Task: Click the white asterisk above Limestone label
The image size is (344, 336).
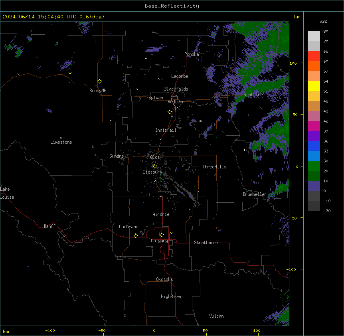Action: coord(61,138)
